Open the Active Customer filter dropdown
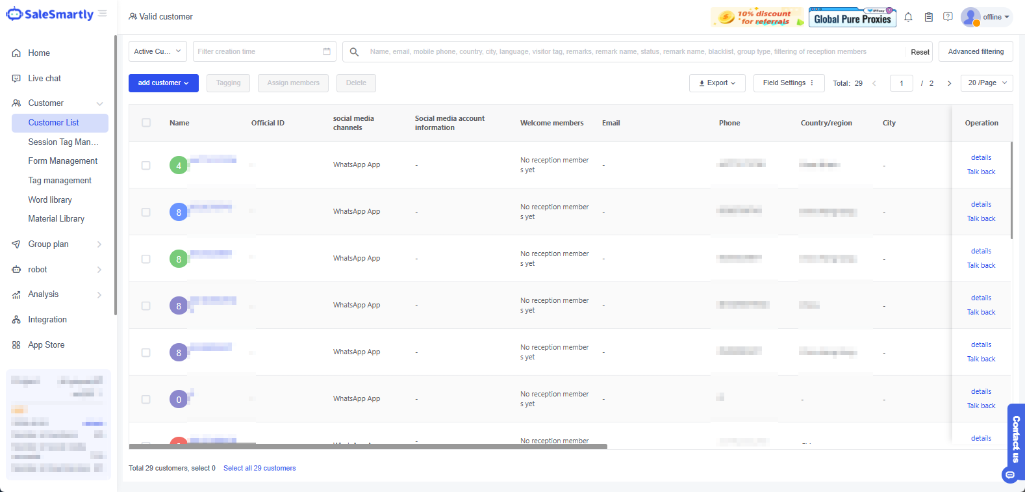Image resolution: width=1025 pixels, height=492 pixels. coord(158,51)
